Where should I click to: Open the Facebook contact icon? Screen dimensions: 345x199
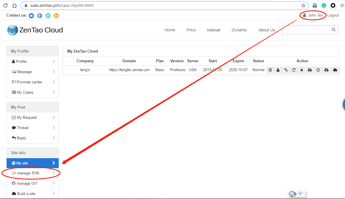tap(40, 15)
